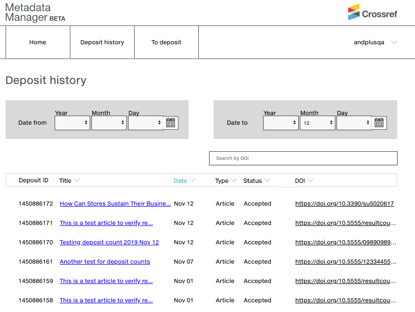Click inside the Search by DOI field
415x312 pixels.
[x=303, y=158]
